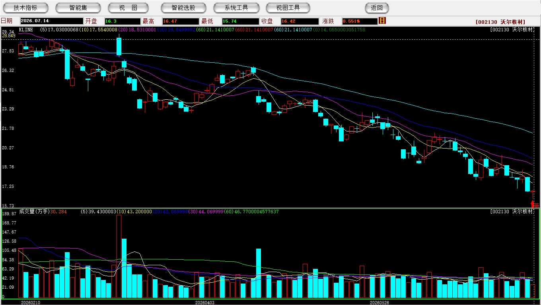The width and height of the screenshot is (541, 305).
Task: Click the MA10 value 17.5540008 in the K-line legend
Action: point(103,30)
